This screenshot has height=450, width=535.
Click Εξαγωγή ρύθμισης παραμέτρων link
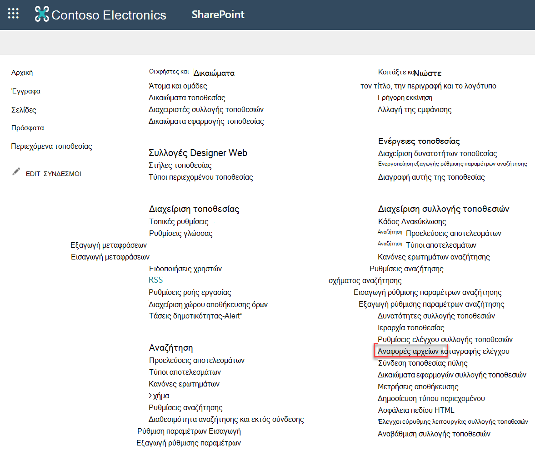point(189,443)
